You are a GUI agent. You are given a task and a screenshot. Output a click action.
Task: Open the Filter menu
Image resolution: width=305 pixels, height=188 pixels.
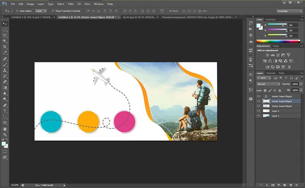click(x=70, y=4)
